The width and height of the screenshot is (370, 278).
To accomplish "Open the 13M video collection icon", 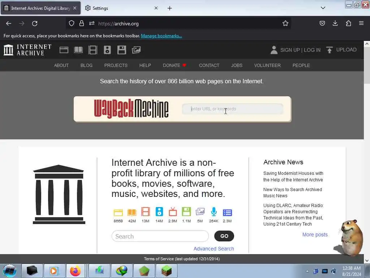I will click(146, 212).
